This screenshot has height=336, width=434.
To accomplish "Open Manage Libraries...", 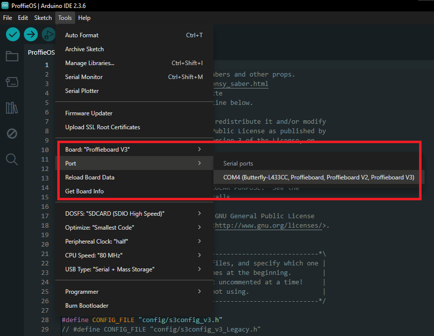I will (134, 63).
